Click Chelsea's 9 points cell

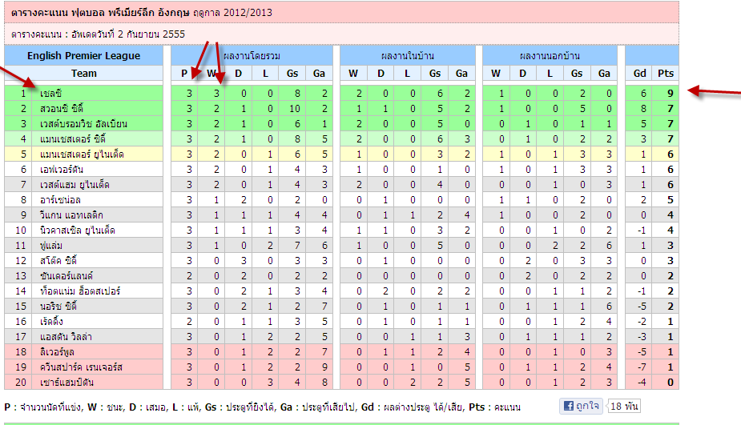[x=666, y=94]
